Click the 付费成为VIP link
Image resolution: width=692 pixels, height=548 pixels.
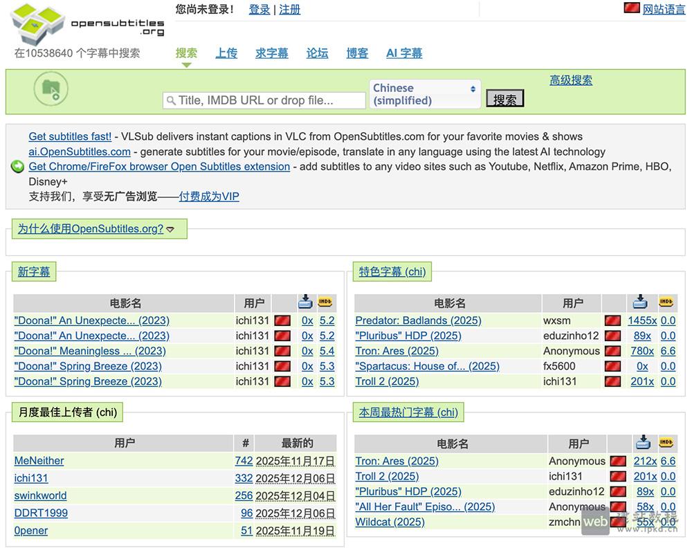coord(209,197)
